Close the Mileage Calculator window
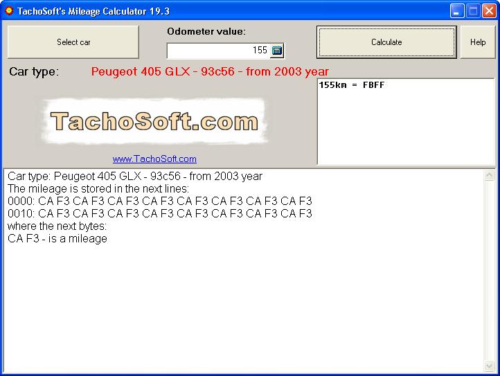 pyautogui.click(x=489, y=11)
